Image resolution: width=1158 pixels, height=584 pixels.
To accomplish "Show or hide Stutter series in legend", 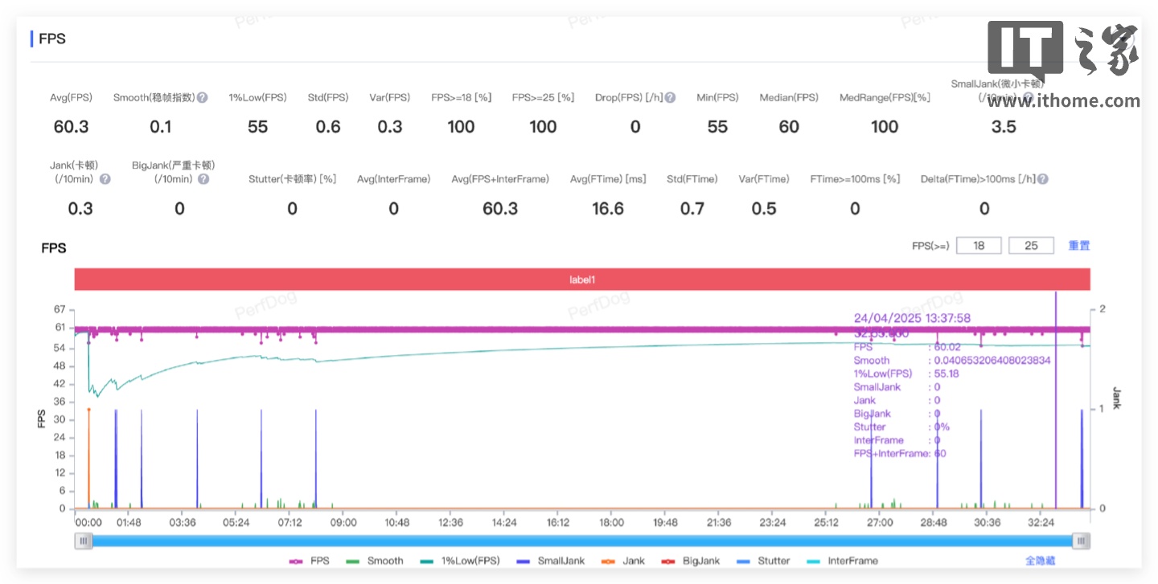I will pyautogui.click(x=762, y=561).
